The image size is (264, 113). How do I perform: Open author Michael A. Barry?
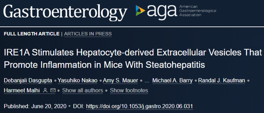tap(173, 81)
